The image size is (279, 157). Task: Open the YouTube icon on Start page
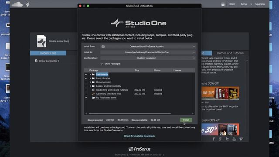click(234, 139)
